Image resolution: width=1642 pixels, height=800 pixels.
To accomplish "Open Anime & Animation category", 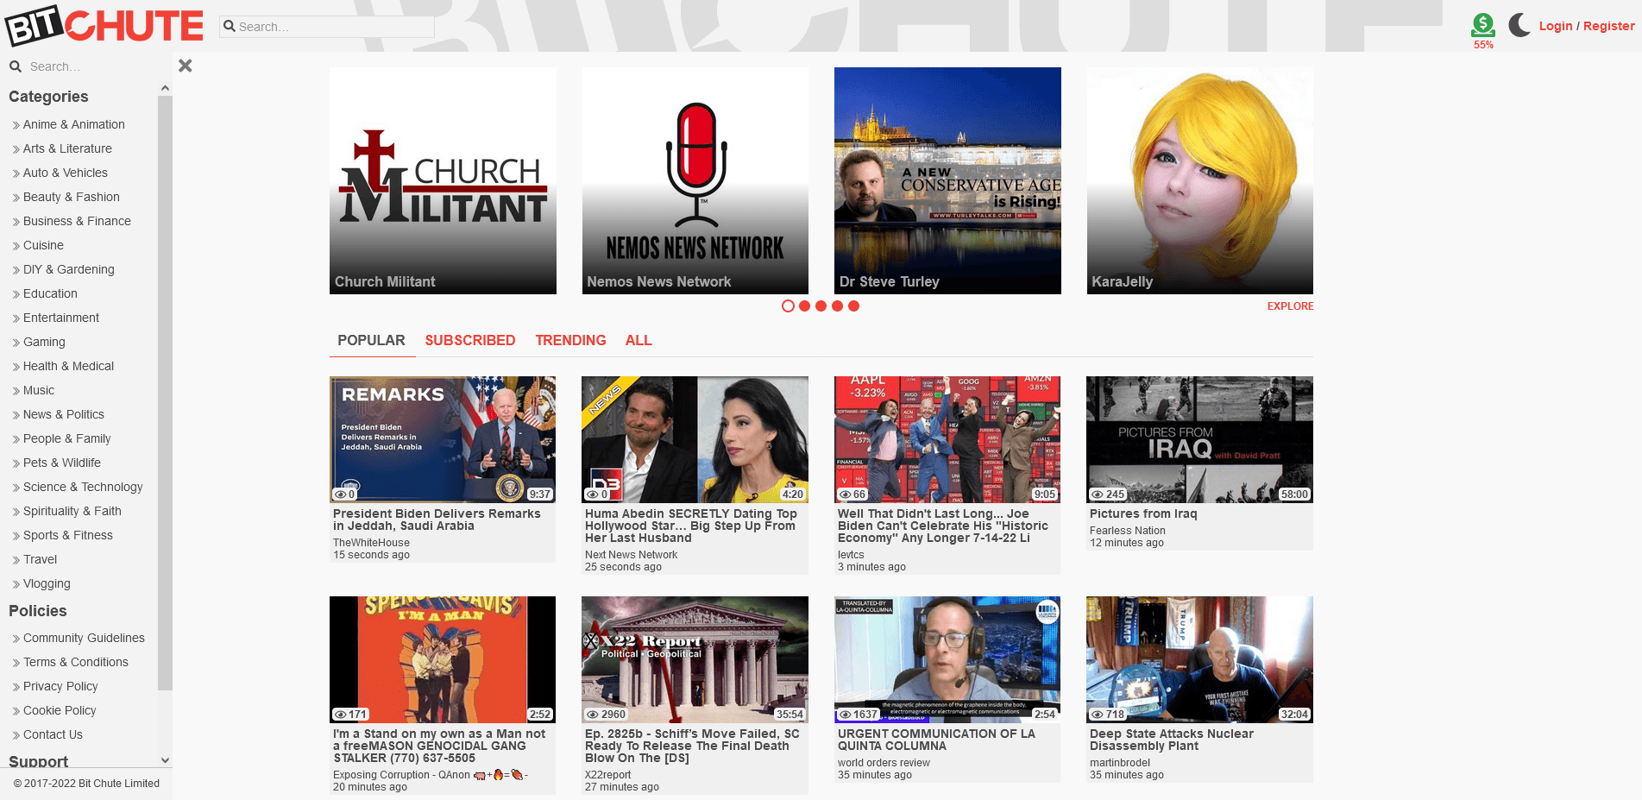I will coord(74,124).
